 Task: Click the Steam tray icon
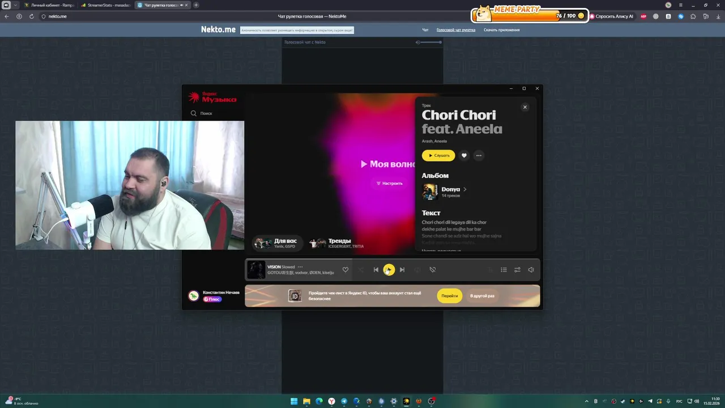(623, 401)
